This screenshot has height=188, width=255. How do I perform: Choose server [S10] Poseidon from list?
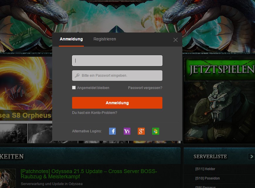coord(207,178)
